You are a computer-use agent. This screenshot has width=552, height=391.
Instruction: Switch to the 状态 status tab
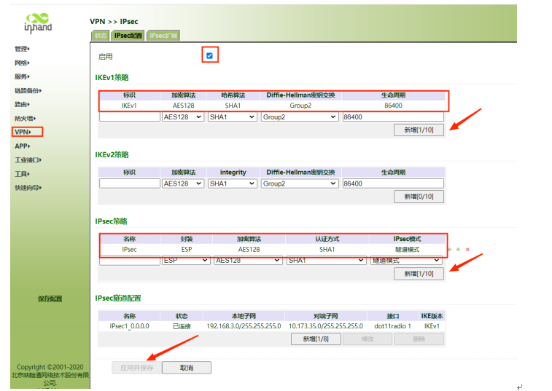click(100, 36)
